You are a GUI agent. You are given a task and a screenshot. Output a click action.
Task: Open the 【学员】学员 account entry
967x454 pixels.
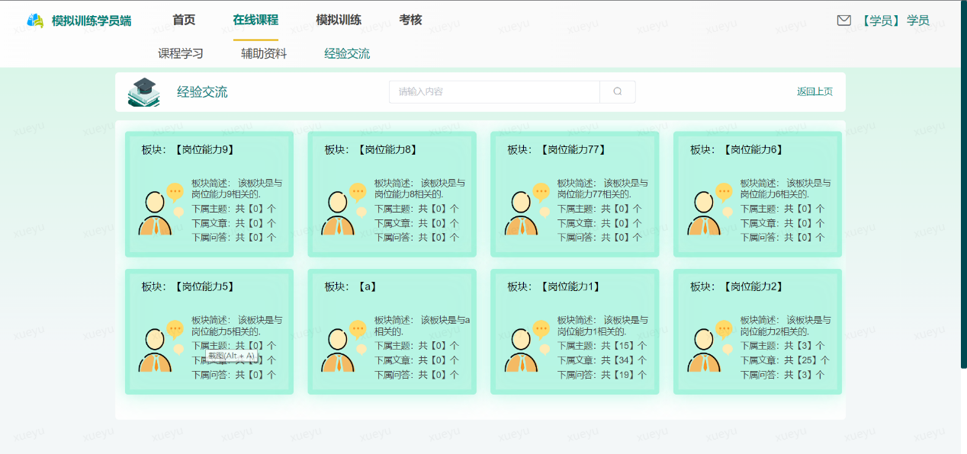(897, 21)
